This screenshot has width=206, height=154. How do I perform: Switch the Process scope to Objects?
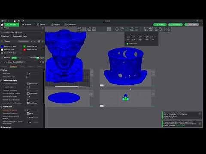coord(20,58)
